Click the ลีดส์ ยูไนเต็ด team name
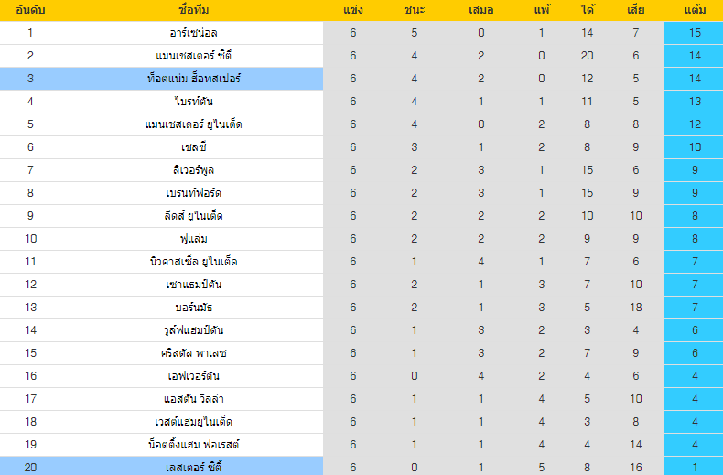This screenshot has height=475, width=723. (x=194, y=216)
